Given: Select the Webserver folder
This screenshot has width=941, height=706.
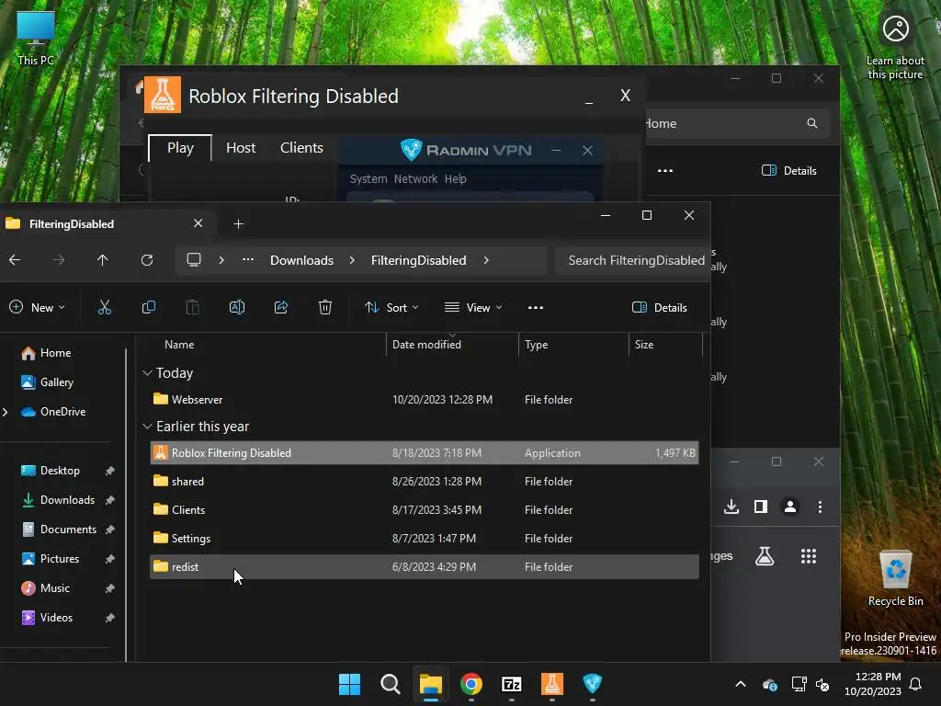Looking at the screenshot, I should (x=425, y=399).
